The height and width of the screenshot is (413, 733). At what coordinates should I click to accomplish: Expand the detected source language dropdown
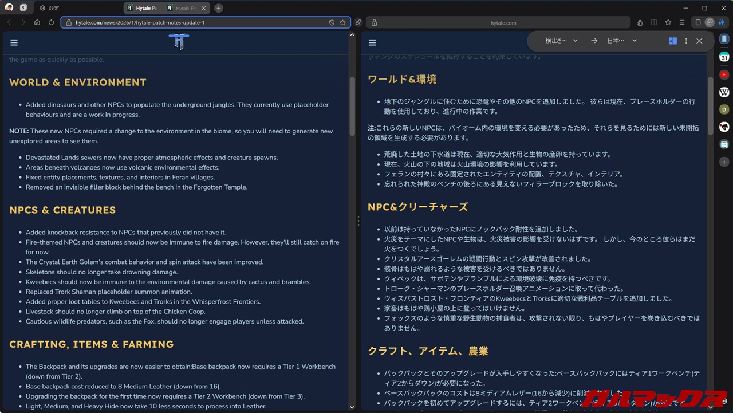(x=561, y=41)
